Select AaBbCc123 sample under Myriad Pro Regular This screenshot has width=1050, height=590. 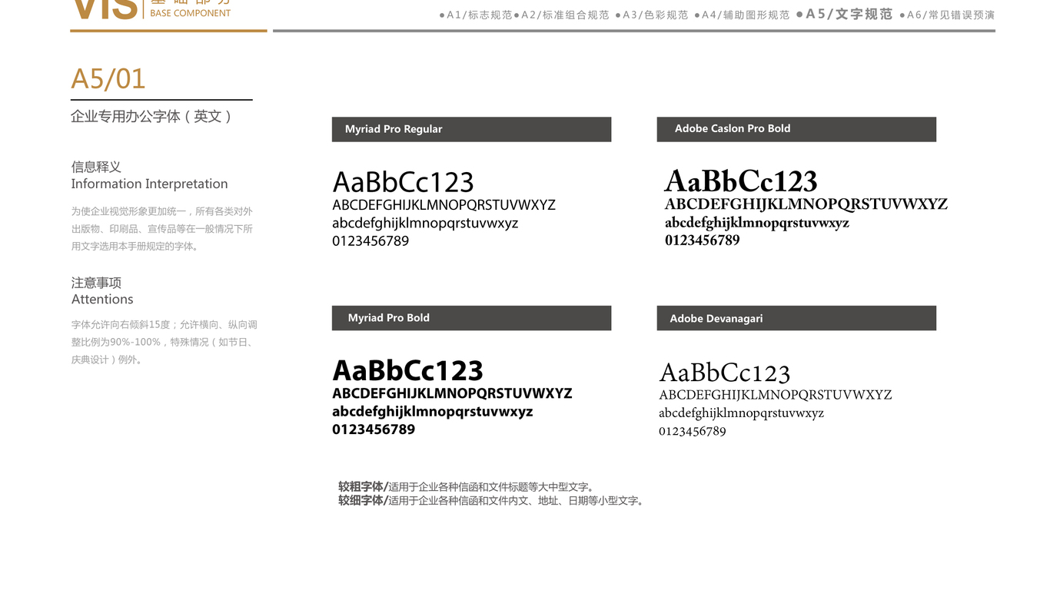(403, 182)
